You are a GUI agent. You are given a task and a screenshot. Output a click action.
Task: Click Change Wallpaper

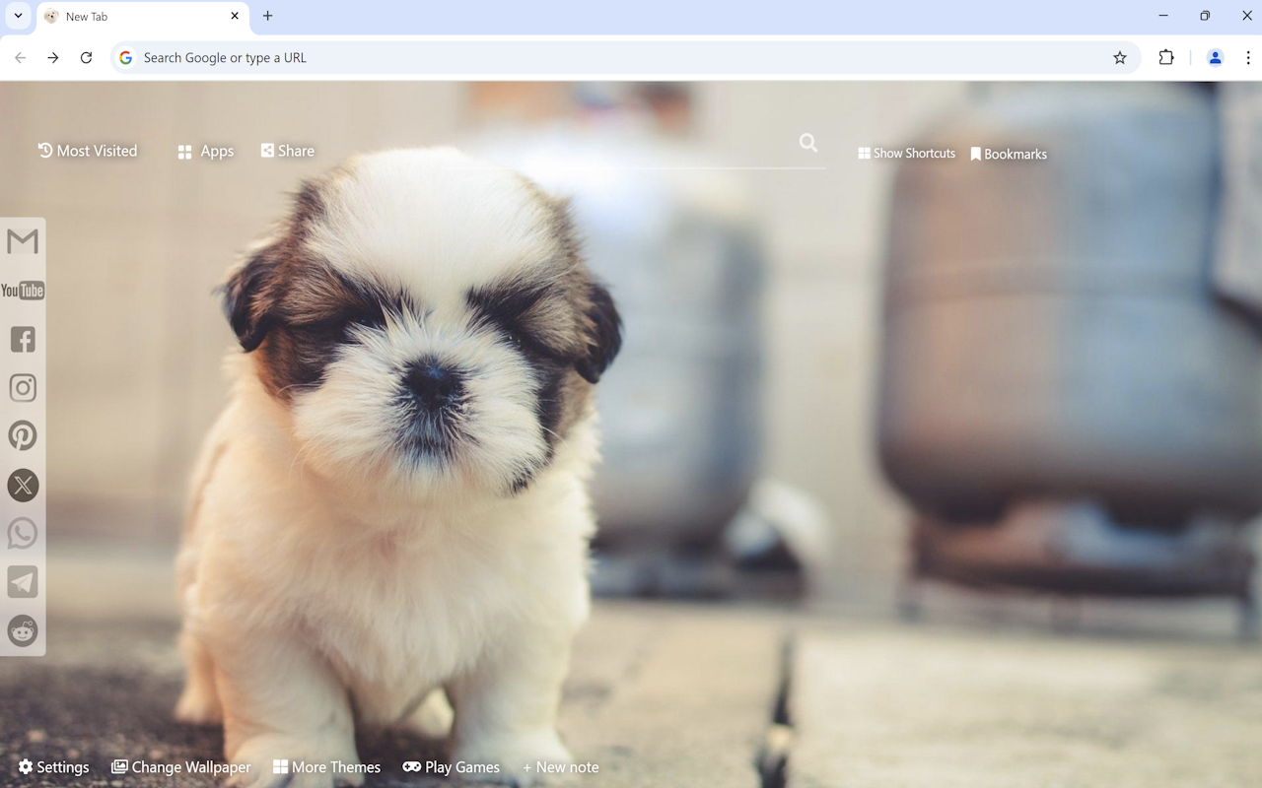click(180, 766)
